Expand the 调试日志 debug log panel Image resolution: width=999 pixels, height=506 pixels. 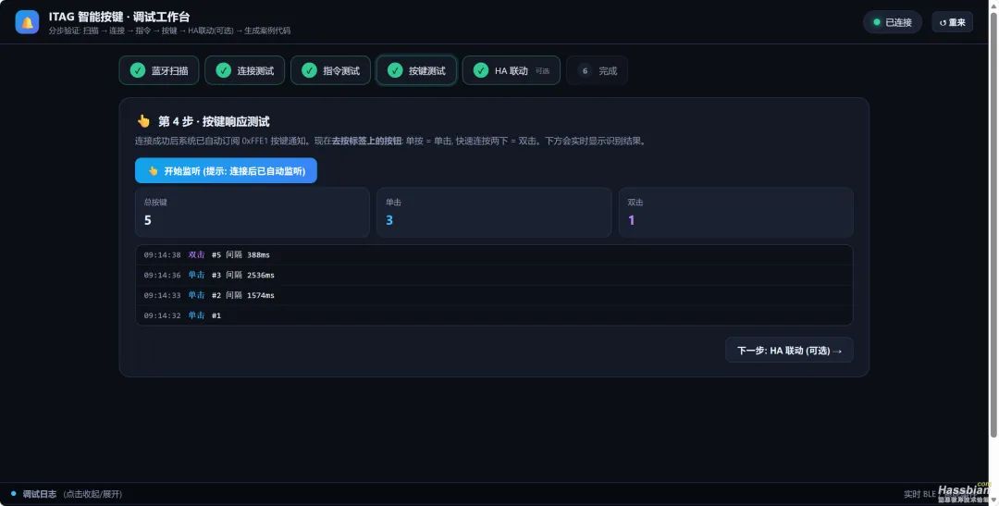point(67,494)
